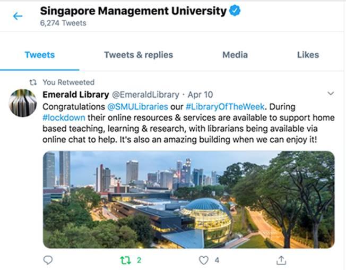Open the Apr 10 tweet timestamp
Image resolution: width=346 pixels, height=270 pixels.
click(x=200, y=95)
